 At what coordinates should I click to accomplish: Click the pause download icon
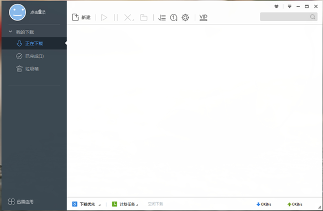click(x=116, y=18)
